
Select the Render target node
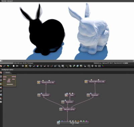[74, 123]
